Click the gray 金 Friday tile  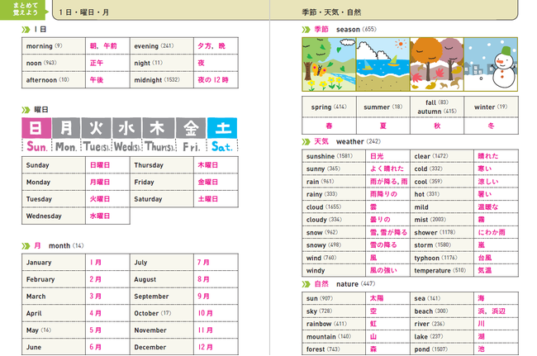pyautogui.click(x=191, y=128)
